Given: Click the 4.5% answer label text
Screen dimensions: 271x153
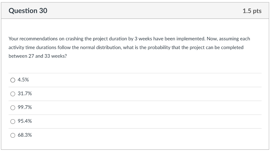Looking at the screenshot, I should (23, 80).
